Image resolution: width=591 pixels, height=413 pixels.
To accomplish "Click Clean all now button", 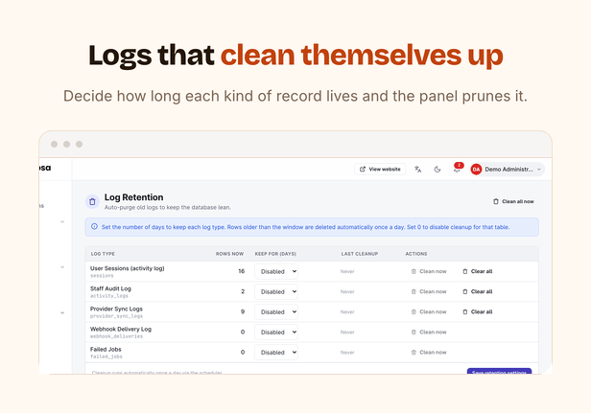I will [x=513, y=201].
